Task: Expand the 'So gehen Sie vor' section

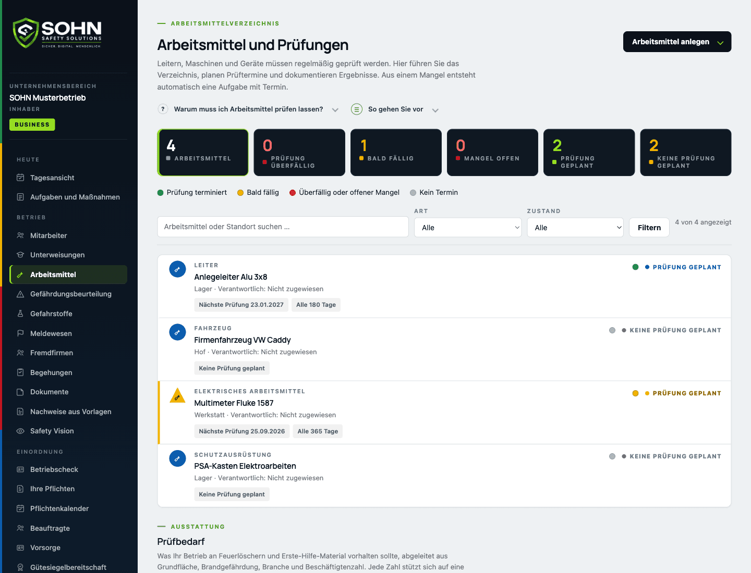Action: (x=395, y=109)
